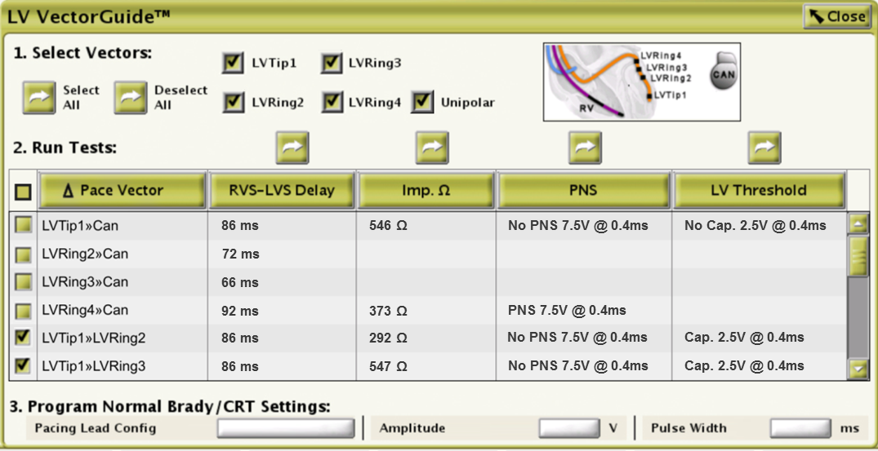
Task: Click the LV Threshold column header
Action: (x=759, y=191)
